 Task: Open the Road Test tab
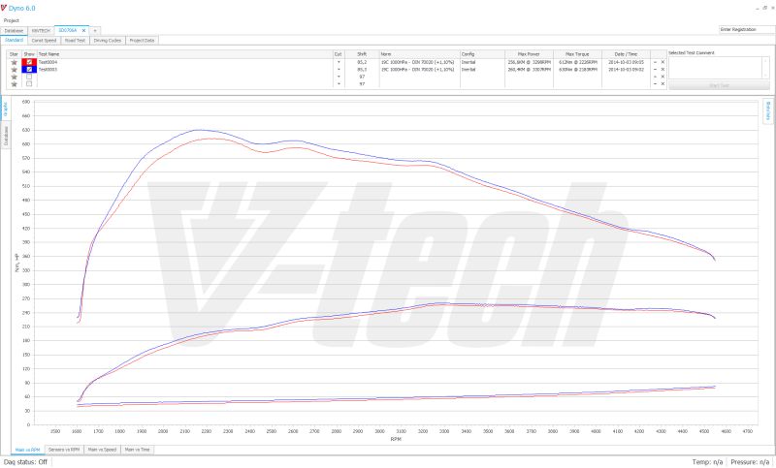tap(76, 41)
